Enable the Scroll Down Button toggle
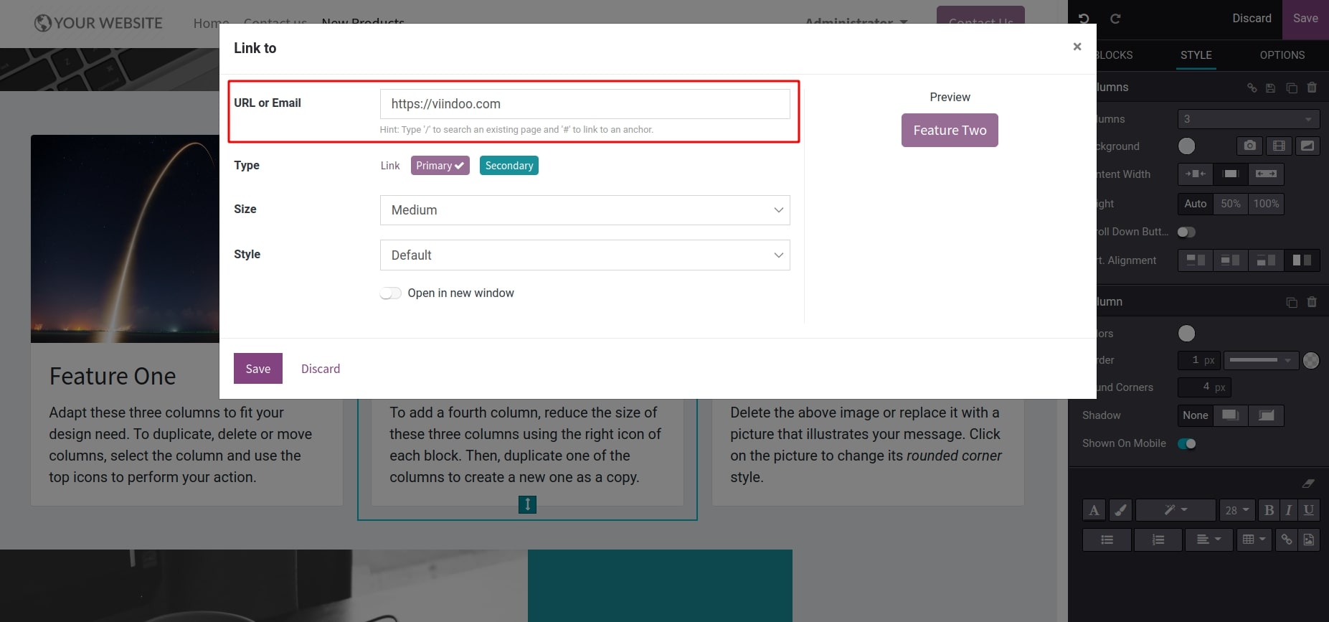The image size is (1329, 622). click(1186, 232)
